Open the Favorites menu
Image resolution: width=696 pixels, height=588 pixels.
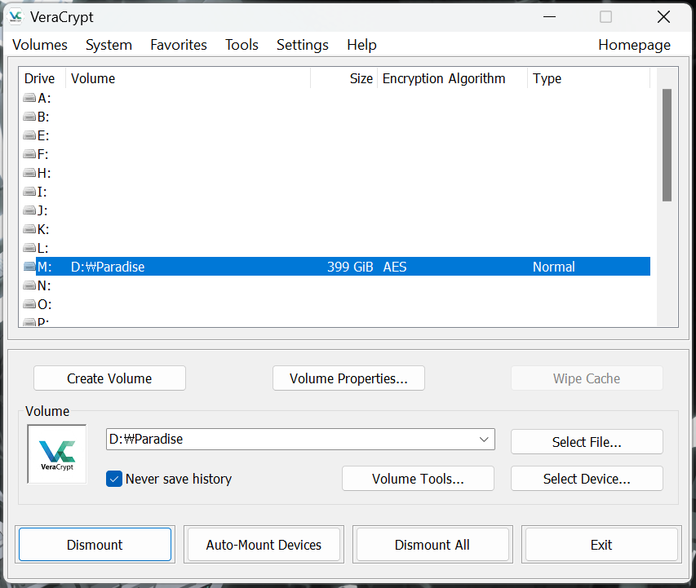click(179, 45)
